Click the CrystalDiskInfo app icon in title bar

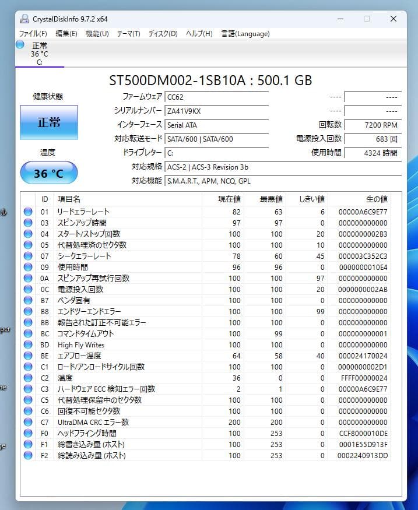[x=24, y=19]
